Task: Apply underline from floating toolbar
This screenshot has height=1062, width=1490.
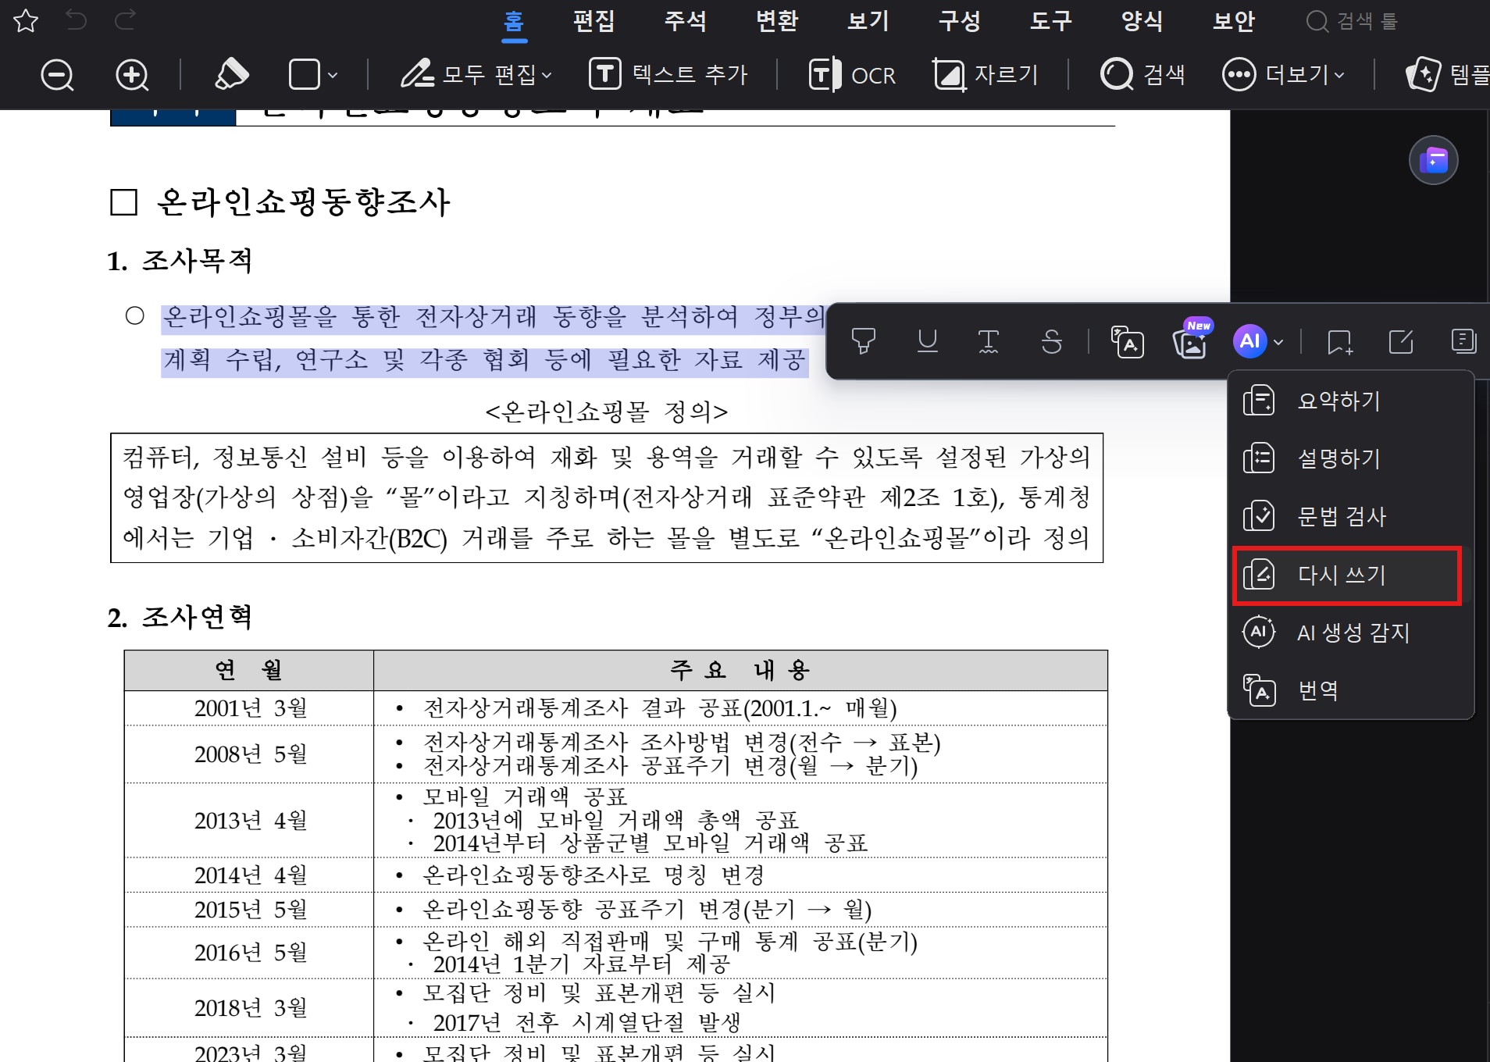Action: click(927, 341)
